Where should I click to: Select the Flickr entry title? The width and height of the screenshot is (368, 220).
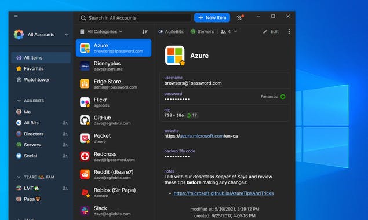(x=100, y=100)
